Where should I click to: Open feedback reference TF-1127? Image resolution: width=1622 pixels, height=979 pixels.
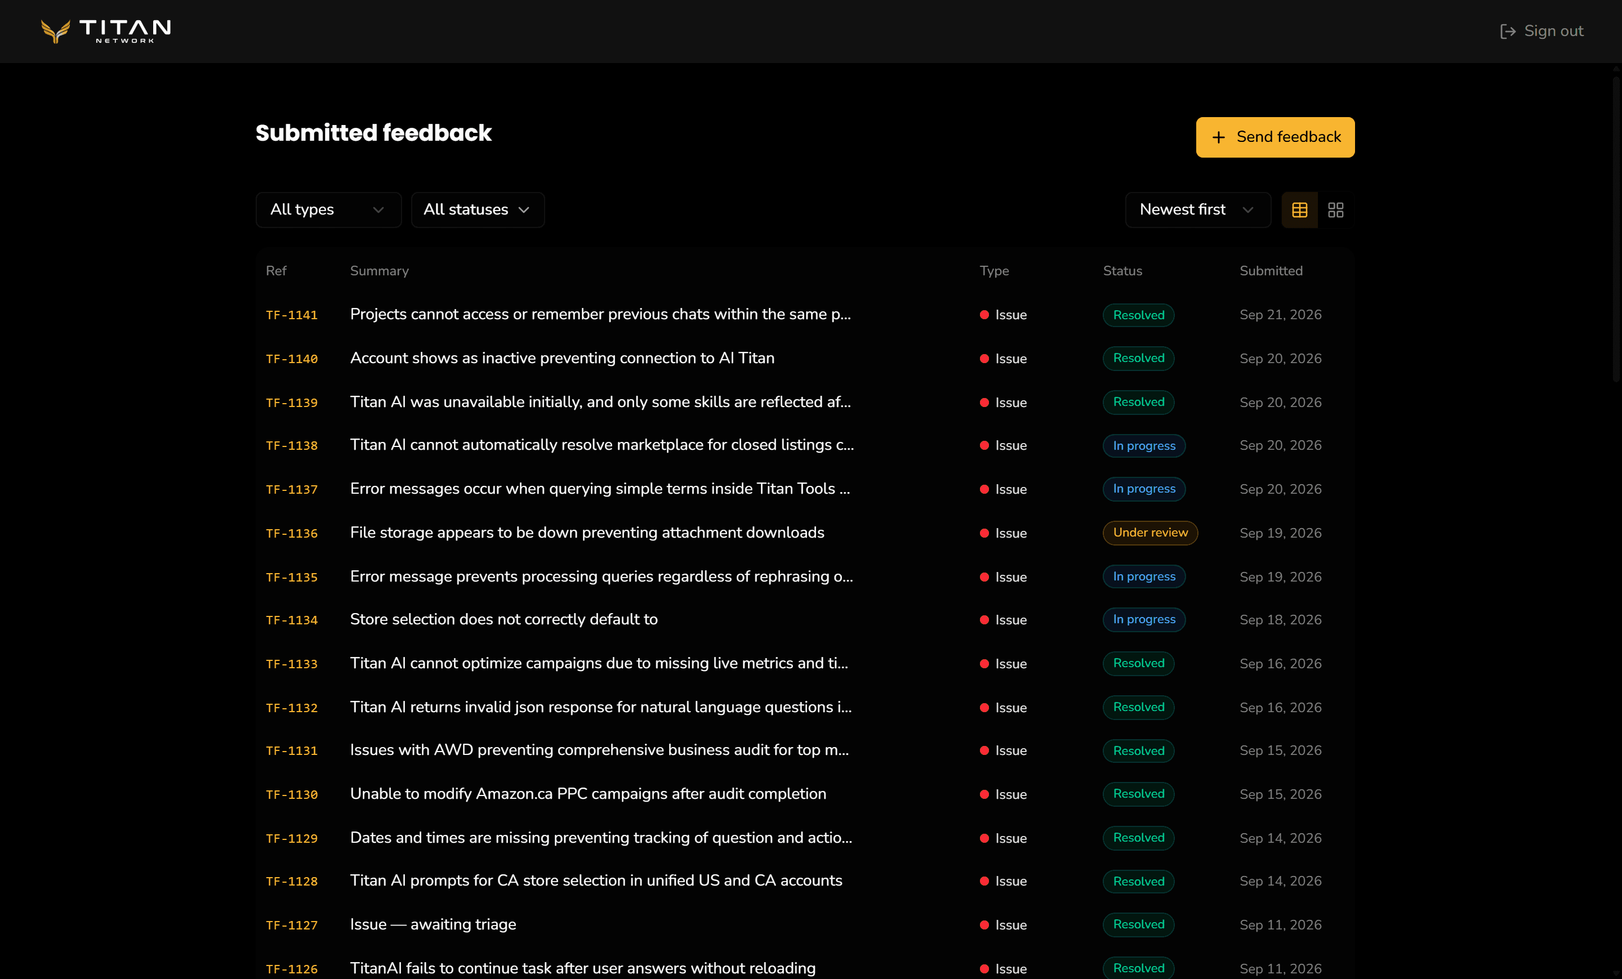[292, 925]
